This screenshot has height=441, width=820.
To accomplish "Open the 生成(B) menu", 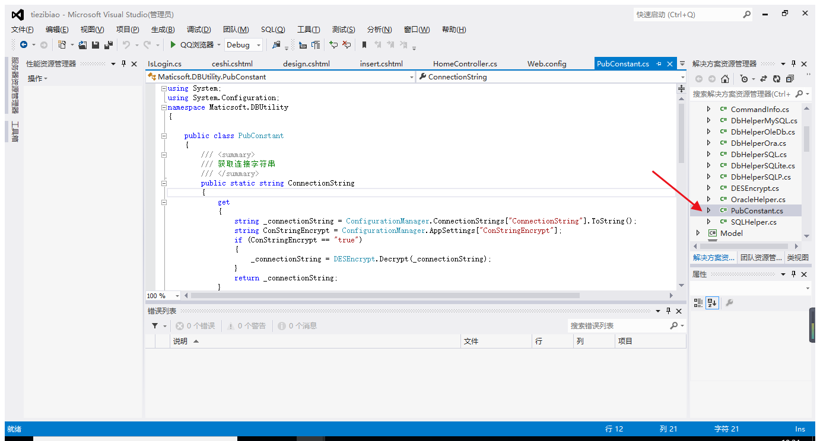I will [163, 30].
